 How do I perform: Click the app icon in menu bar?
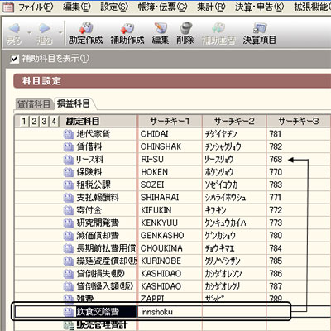(x=7, y=7)
